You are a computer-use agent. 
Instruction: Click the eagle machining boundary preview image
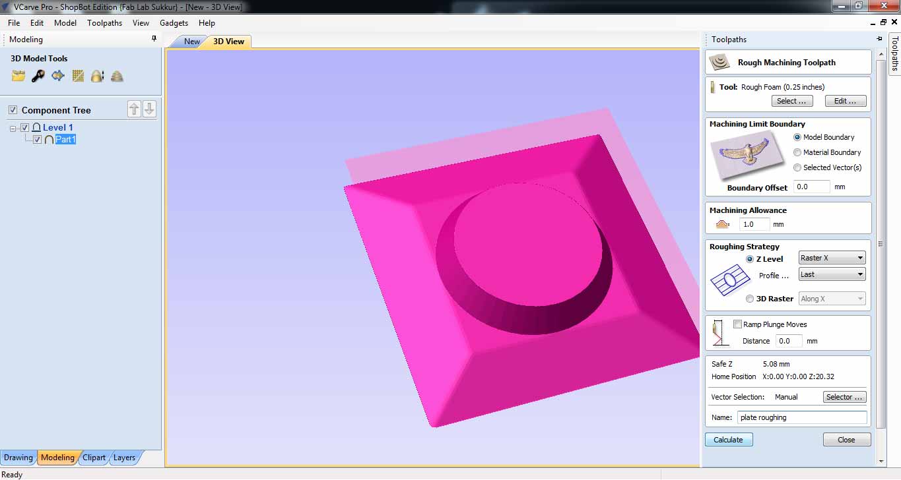(749, 155)
